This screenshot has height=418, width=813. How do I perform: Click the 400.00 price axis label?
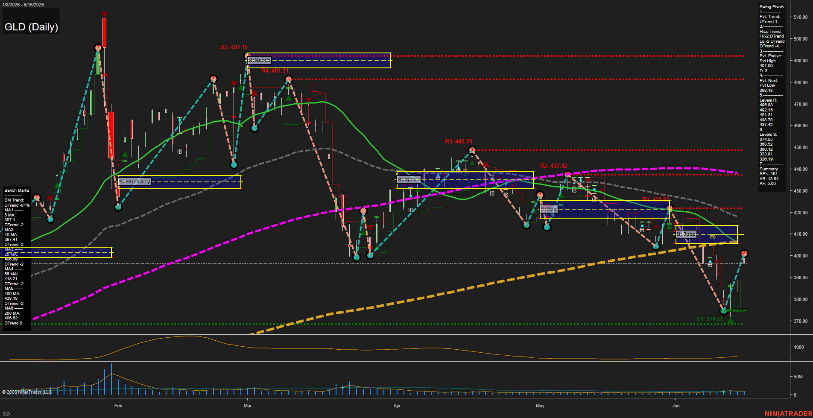(x=801, y=256)
